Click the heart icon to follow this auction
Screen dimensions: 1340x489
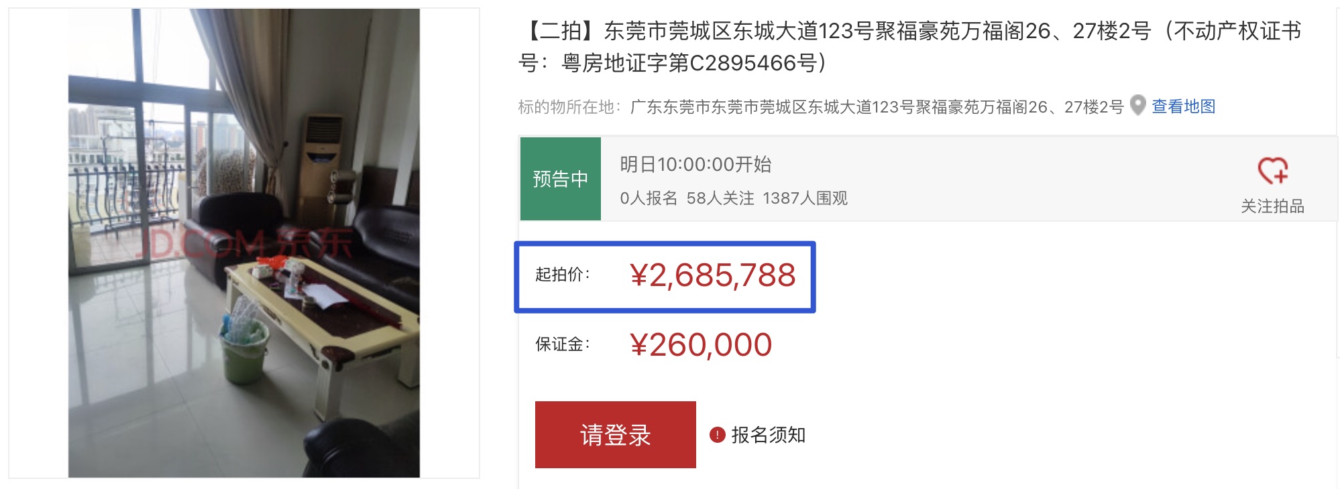pos(1272,171)
